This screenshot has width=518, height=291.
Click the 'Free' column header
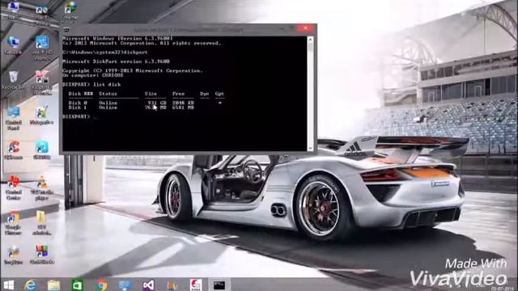178,94
